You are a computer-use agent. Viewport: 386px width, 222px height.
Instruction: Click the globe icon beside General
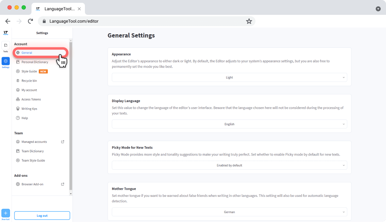(x=18, y=53)
